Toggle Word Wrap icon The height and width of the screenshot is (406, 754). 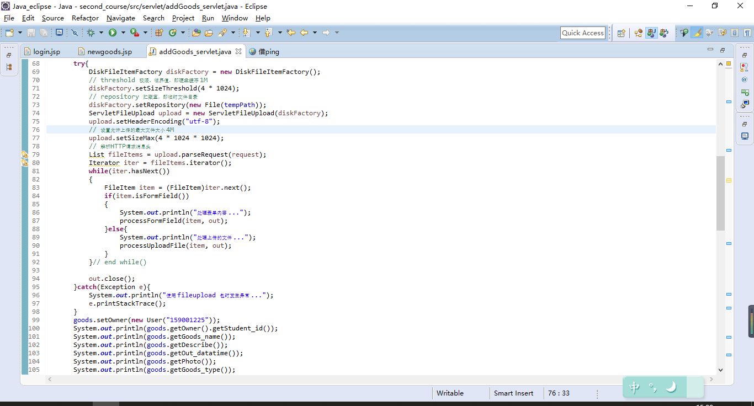pyautogui.click(x=722, y=33)
